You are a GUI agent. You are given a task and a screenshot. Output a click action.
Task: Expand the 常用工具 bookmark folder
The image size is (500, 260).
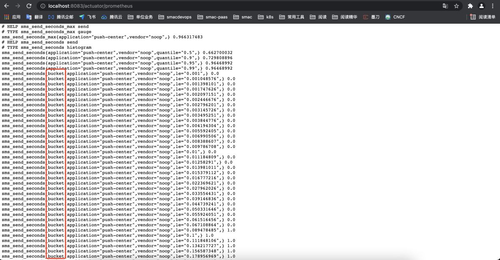pyautogui.click(x=292, y=17)
